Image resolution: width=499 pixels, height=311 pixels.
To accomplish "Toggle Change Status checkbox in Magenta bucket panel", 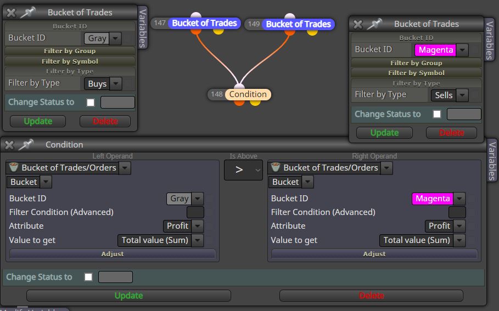I will [x=437, y=114].
